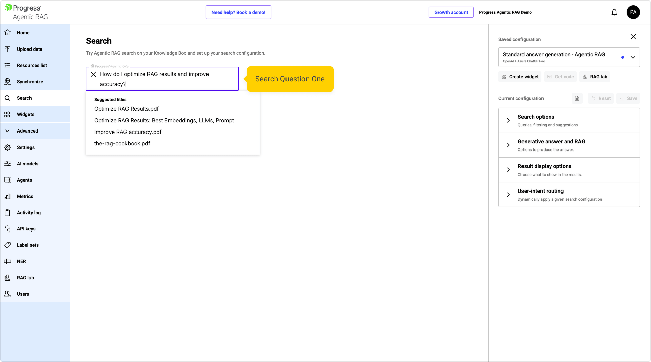The width and height of the screenshot is (651, 362).
Task: Open the NER sidebar item
Action: [x=21, y=261]
